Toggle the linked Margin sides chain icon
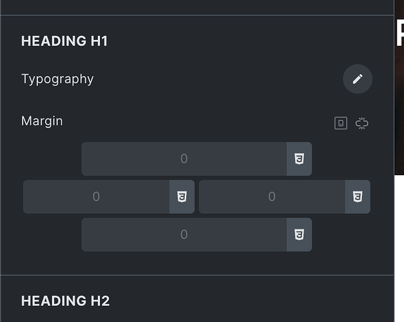Image resolution: width=404 pixels, height=322 pixels. pyautogui.click(x=361, y=123)
